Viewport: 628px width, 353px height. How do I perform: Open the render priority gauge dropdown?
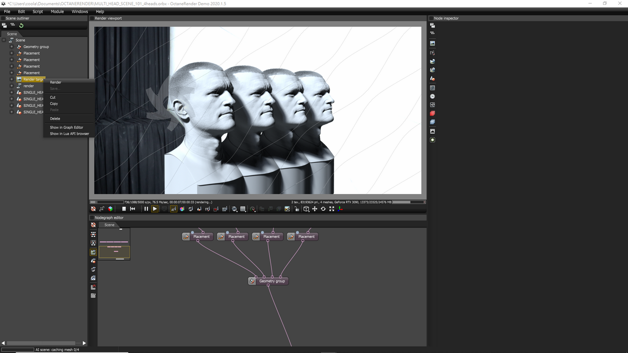[253, 209]
